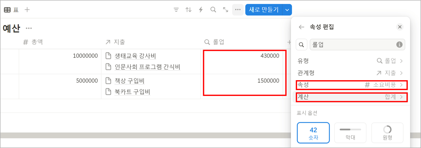Click the lightning automation icon
Image resolution: width=421 pixels, height=148 pixels.
pyautogui.click(x=201, y=10)
